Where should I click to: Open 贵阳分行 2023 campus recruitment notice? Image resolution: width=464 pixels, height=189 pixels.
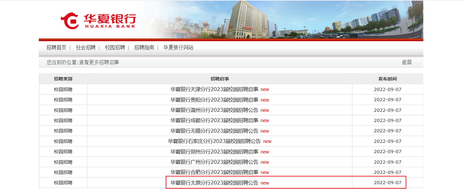click(x=214, y=100)
